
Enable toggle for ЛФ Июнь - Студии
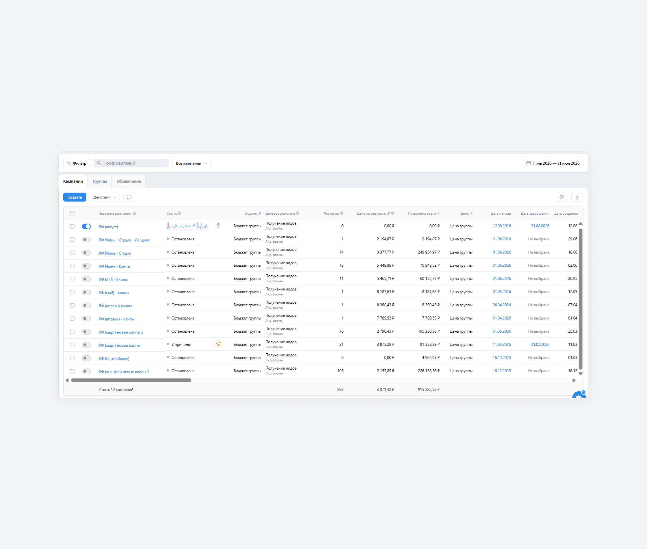tap(86, 253)
